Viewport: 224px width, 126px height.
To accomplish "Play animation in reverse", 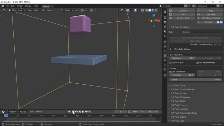I will 79,112.
